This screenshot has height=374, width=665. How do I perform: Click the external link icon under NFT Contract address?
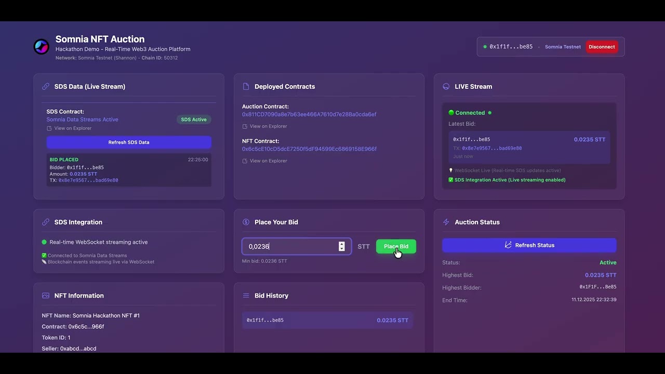tap(245, 161)
